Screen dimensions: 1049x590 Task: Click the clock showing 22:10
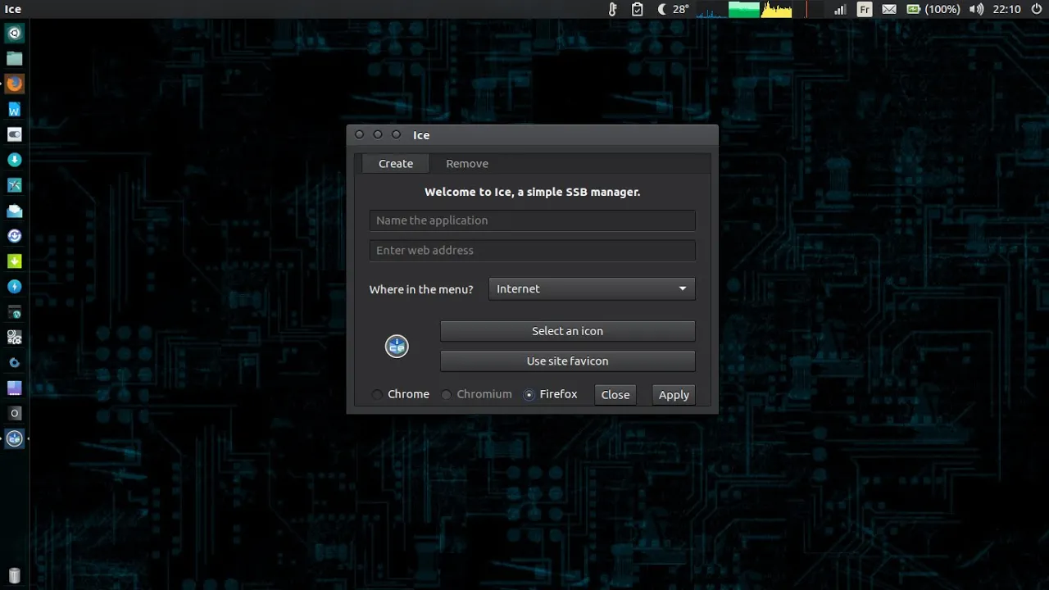pos(1006,9)
